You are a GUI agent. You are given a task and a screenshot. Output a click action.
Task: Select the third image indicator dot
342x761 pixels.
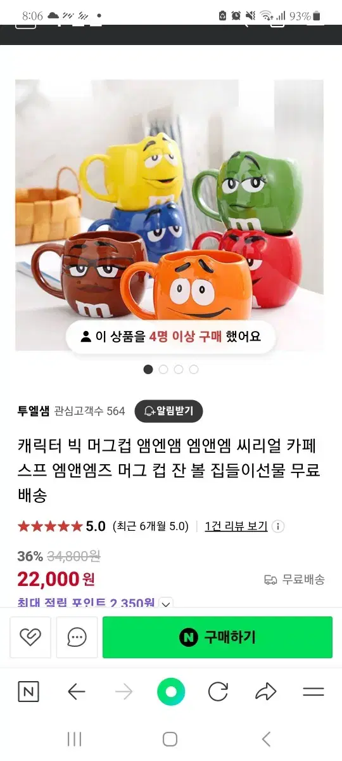pyautogui.click(x=179, y=369)
